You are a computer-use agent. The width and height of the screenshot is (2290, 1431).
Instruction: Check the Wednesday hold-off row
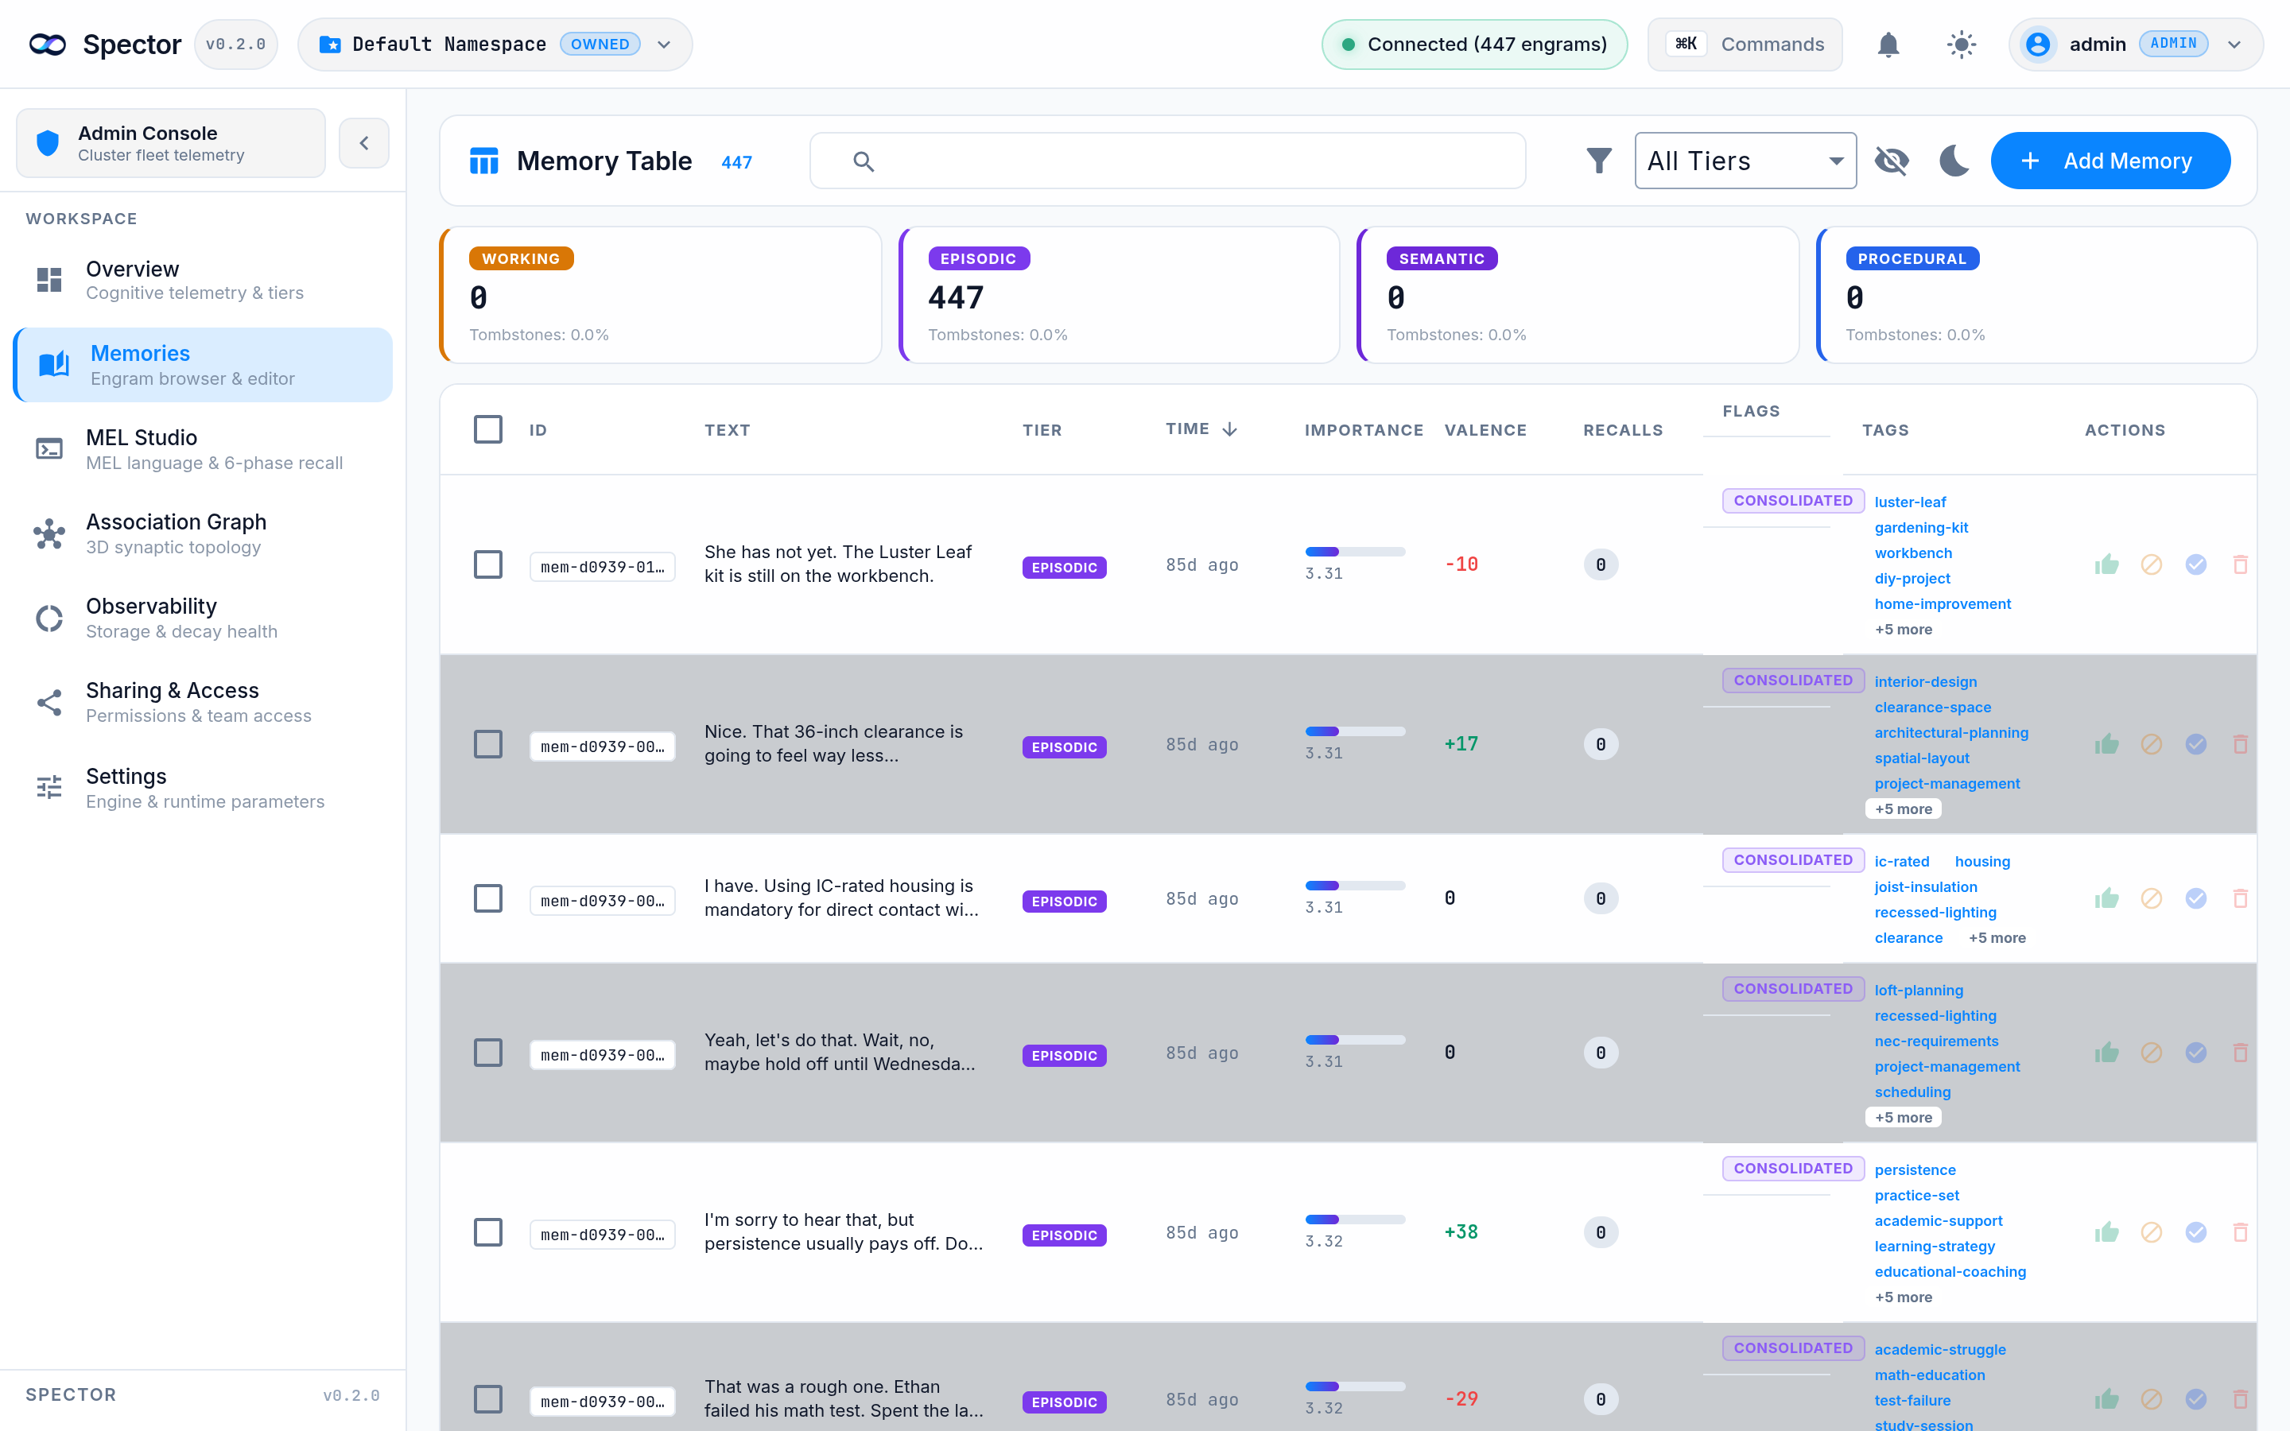click(x=488, y=1053)
